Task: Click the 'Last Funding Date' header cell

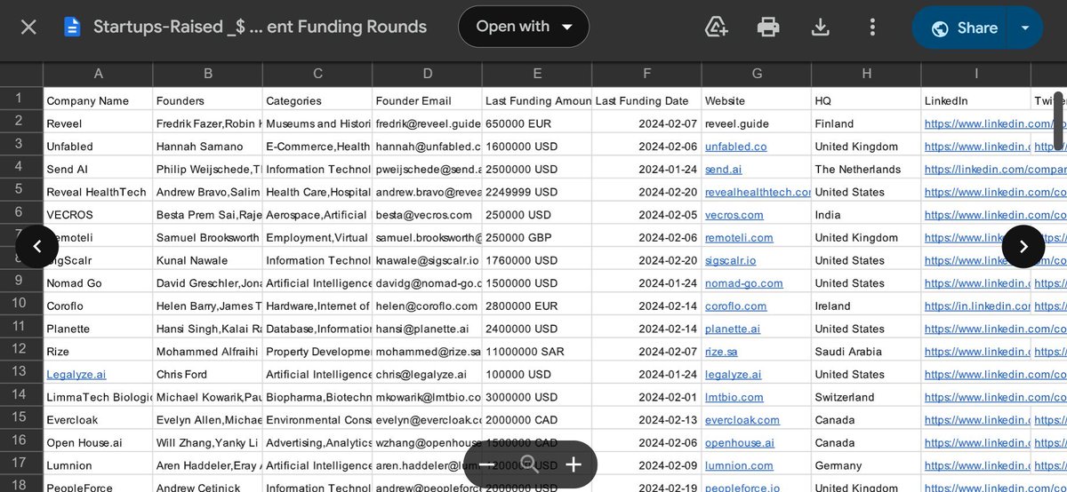Action: tap(646, 100)
